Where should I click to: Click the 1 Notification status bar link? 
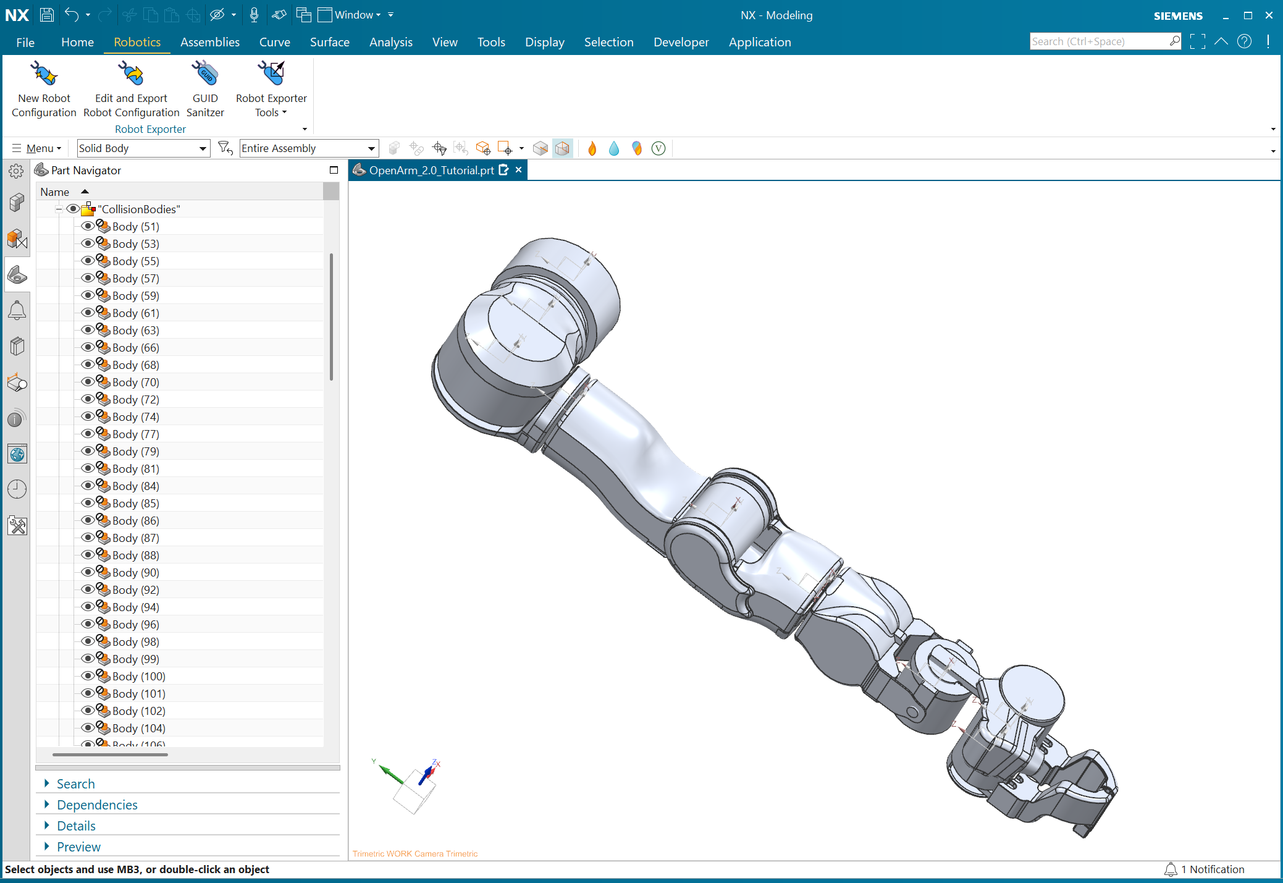click(x=1205, y=869)
